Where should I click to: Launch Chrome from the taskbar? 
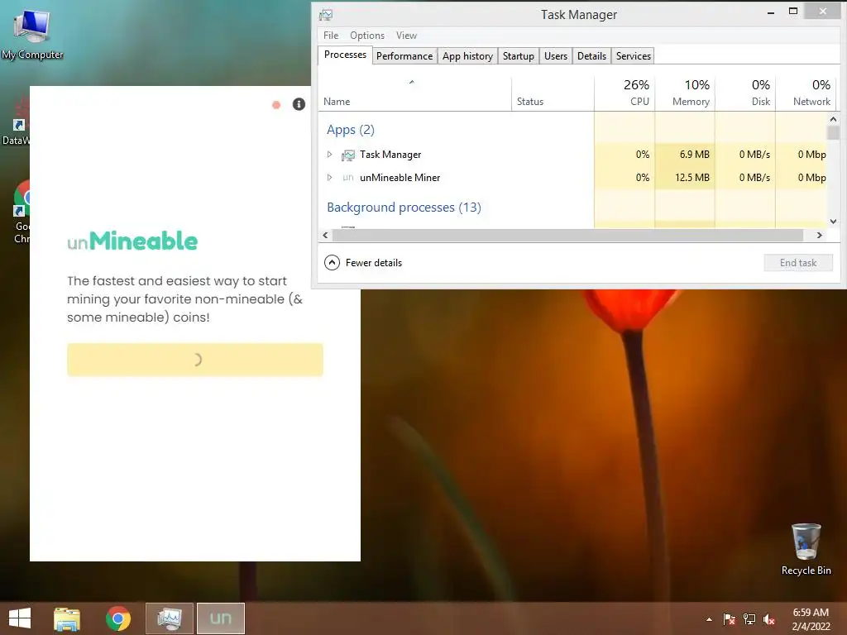click(x=118, y=618)
